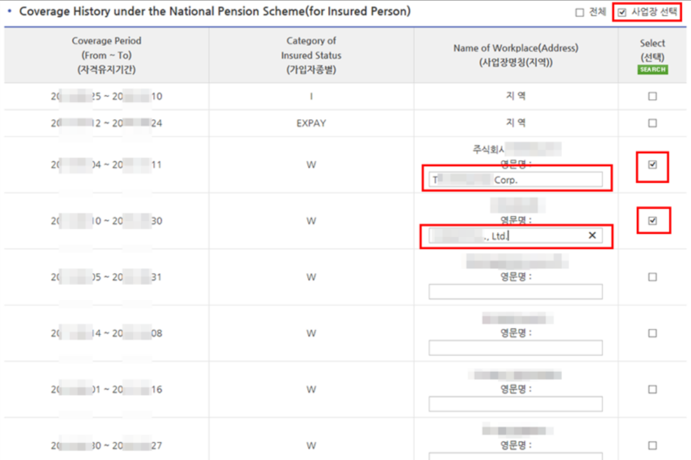Select checkbox for the EXPAY row

[x=653, y=123]
